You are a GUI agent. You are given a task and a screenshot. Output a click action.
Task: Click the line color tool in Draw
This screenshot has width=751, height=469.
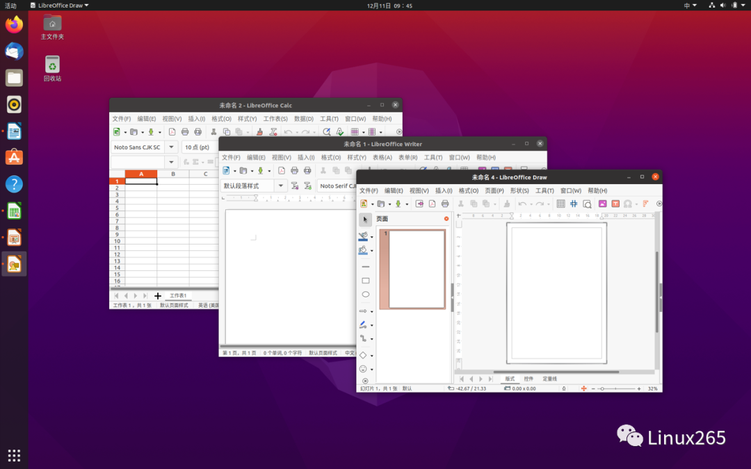pos(363,236)
